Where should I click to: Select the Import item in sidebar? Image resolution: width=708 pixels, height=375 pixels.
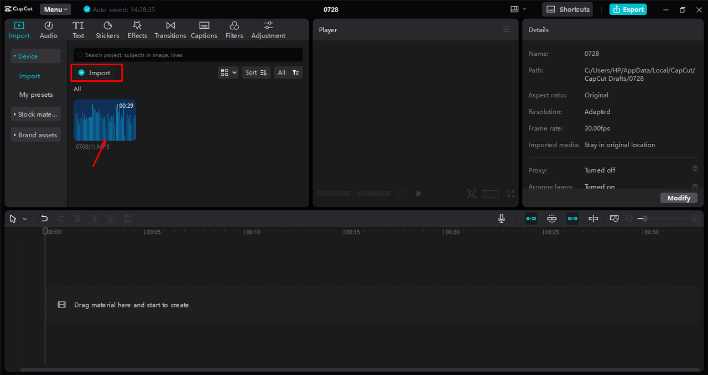[x=30, y=76]
